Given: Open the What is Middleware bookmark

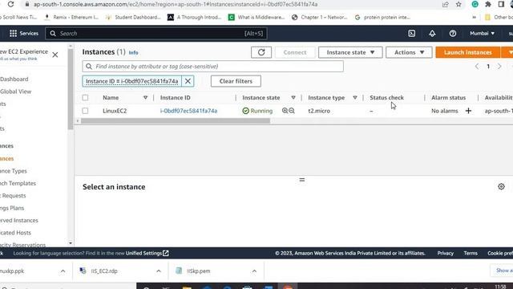Looking at the screenshot, I should pos(256,18).
